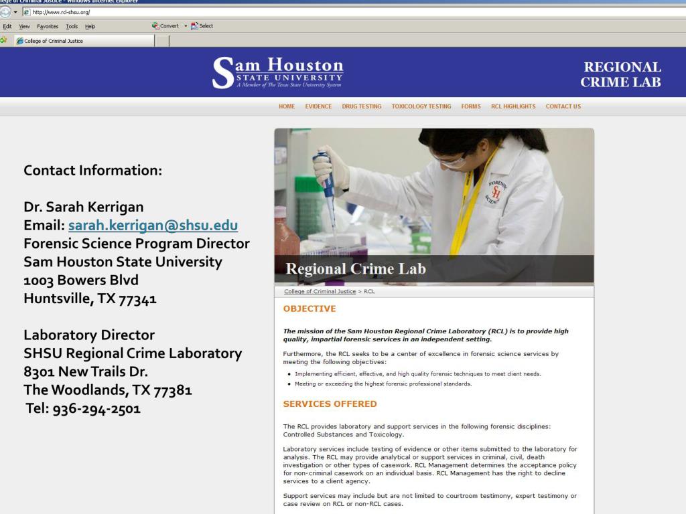The width and height of the screenshot is (686, 514).
Task: Open the Tools menu
Action: 72,26
